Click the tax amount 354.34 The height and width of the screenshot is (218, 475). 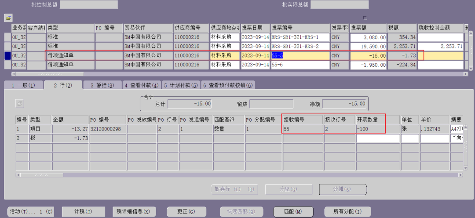[402, 37]
